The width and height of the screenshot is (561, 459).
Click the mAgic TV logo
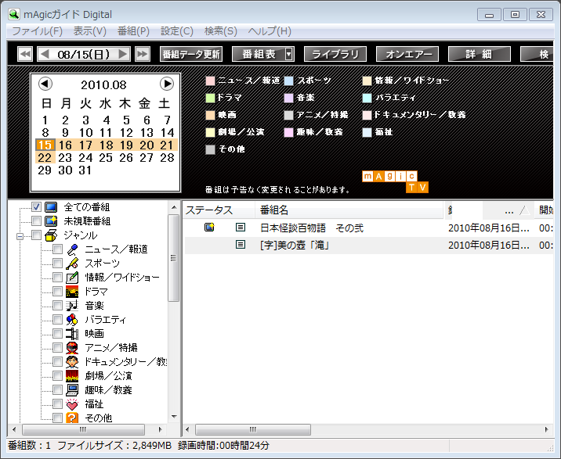[x=395, y=182]
